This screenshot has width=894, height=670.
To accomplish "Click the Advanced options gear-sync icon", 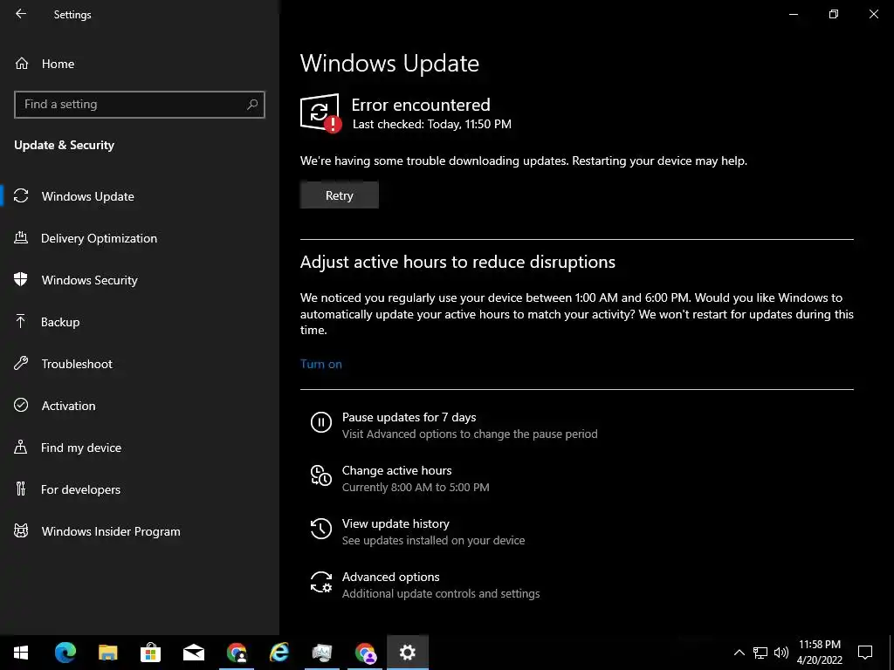I will [x=321, y=582].
